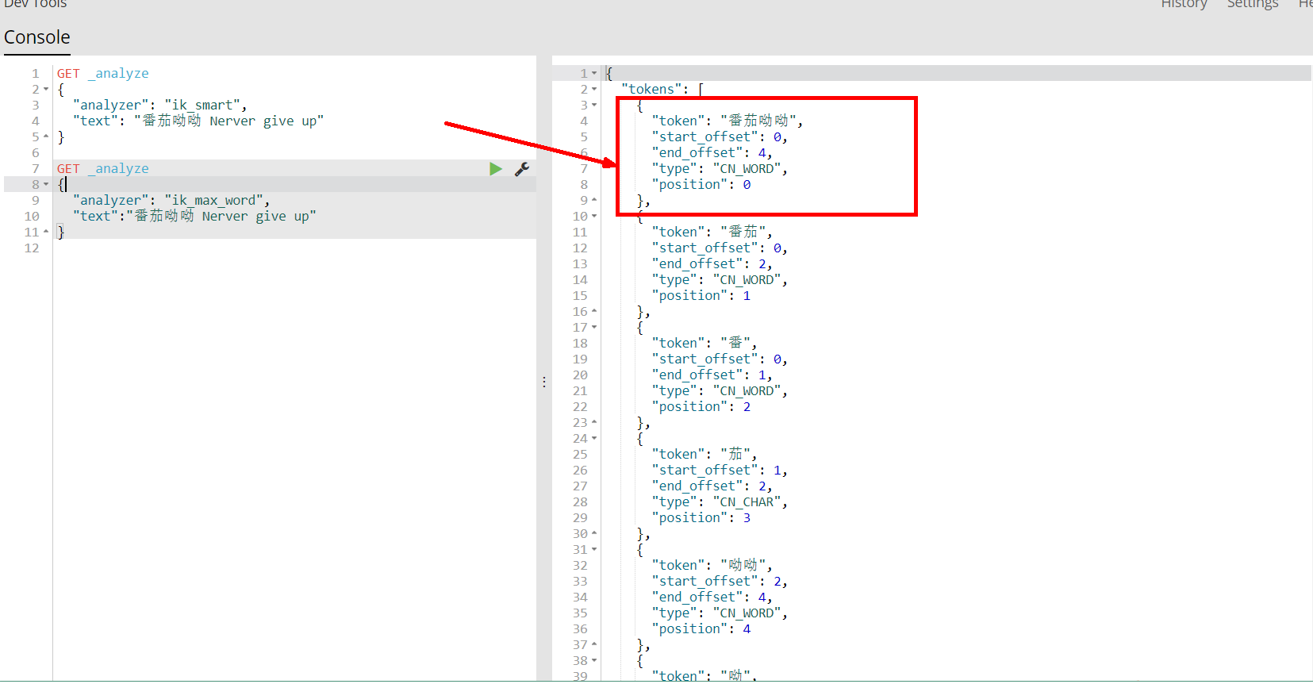Toggle the fold marker at editor line 5
Screen dimensions: 1313x684
tap(46, 137)
